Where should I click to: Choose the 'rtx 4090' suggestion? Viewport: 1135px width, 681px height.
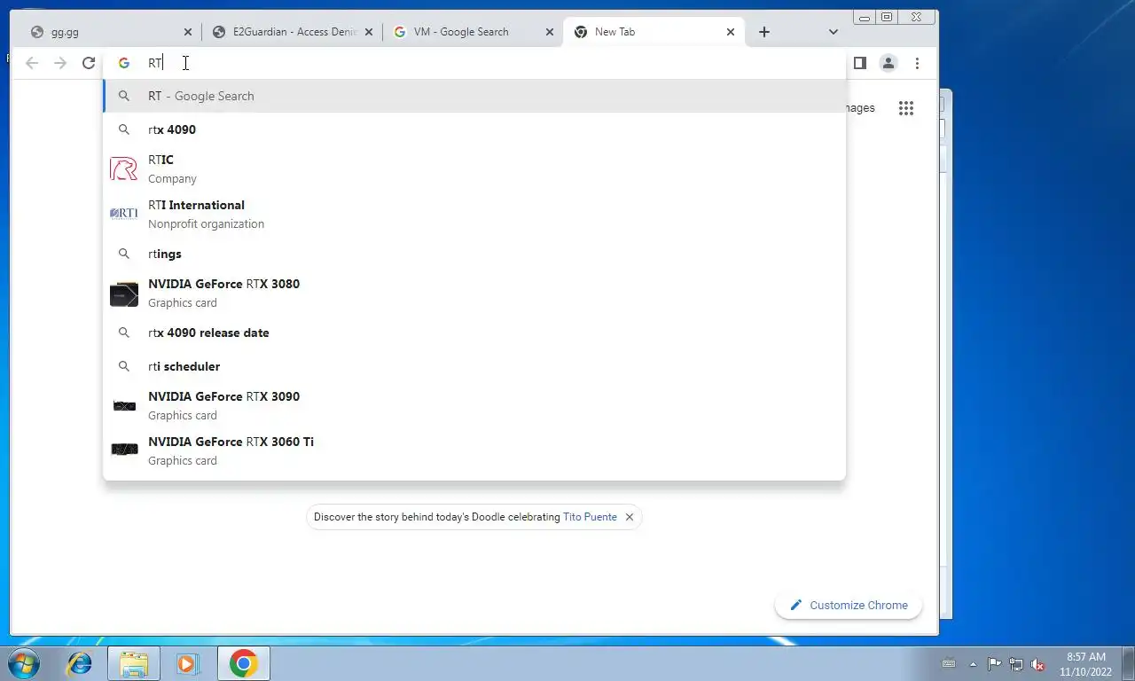coord(474,129)
